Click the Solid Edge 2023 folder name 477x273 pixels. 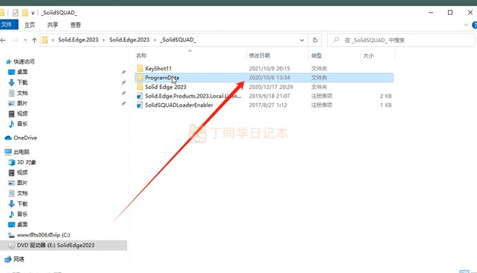tap(165, 87)
